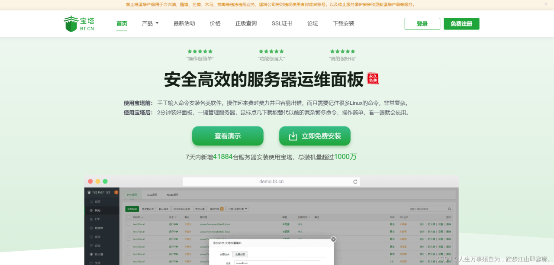The image size is (554, 265).
Task: Click 删除 in the test8.local row
Action: tap(448, 224)
